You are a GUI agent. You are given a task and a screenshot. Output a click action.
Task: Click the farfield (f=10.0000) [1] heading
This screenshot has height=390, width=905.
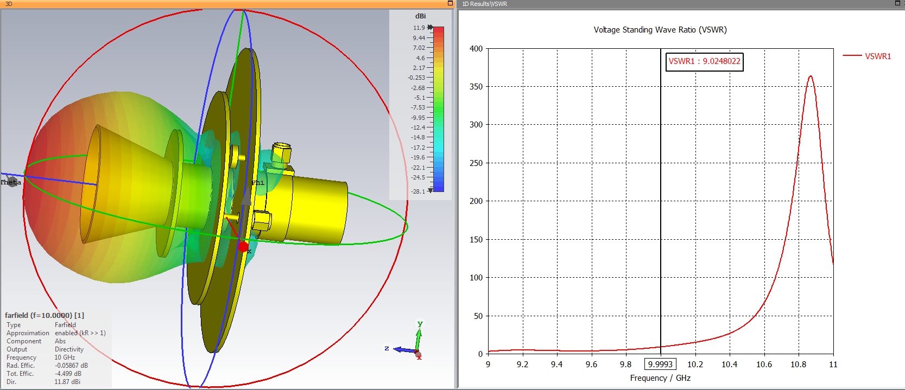(45, 315)
